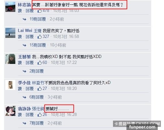Click the thumbs-up icon showing 327 likes

click(x=39, y=37)
